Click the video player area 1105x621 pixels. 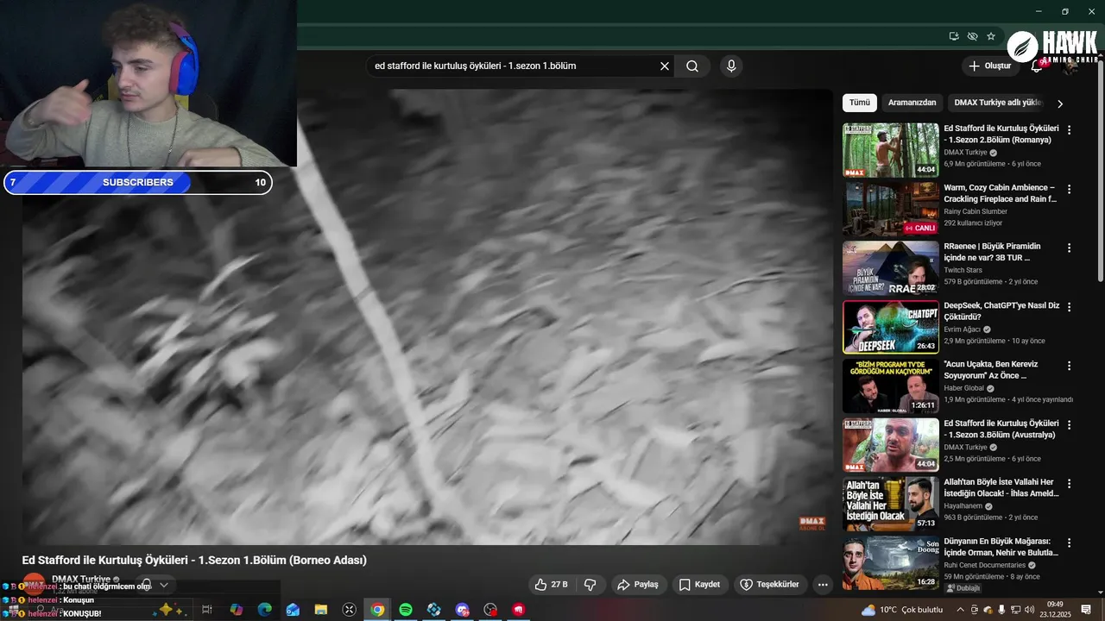[x=427, y=317]
